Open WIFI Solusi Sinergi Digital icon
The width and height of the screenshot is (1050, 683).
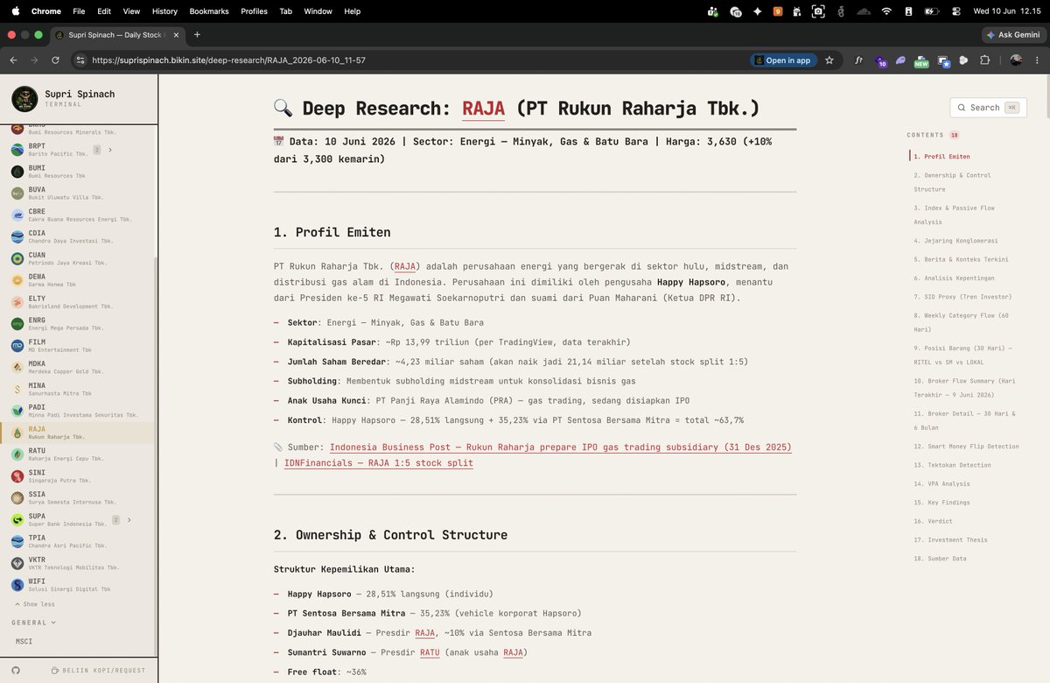[x=17, y=585]
